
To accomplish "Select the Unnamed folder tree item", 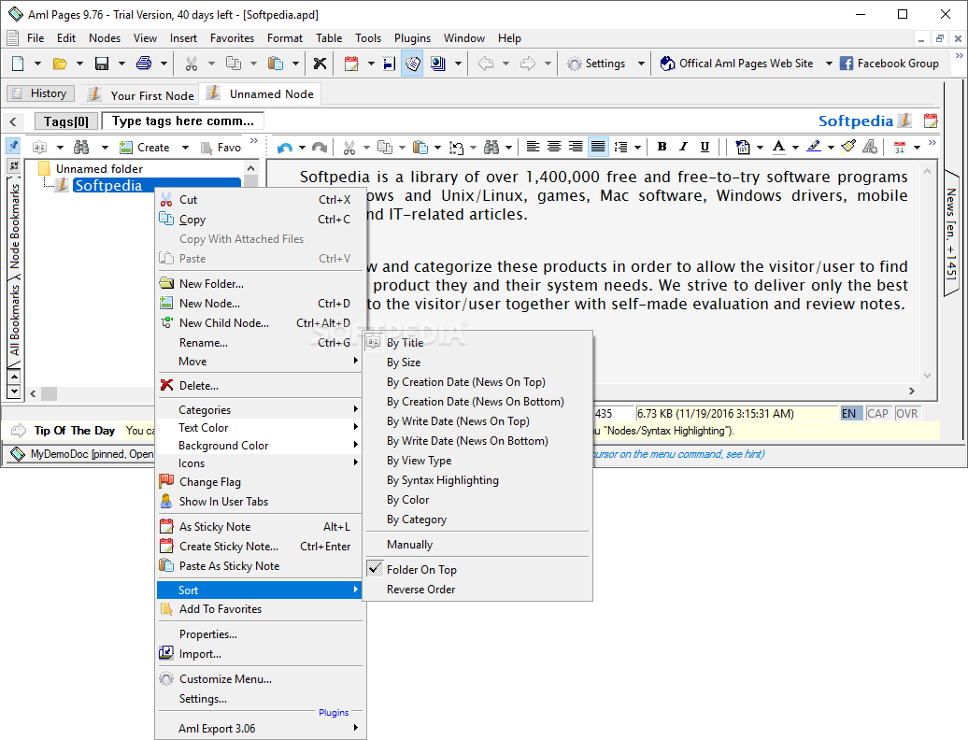I will [x=99, y=168].
